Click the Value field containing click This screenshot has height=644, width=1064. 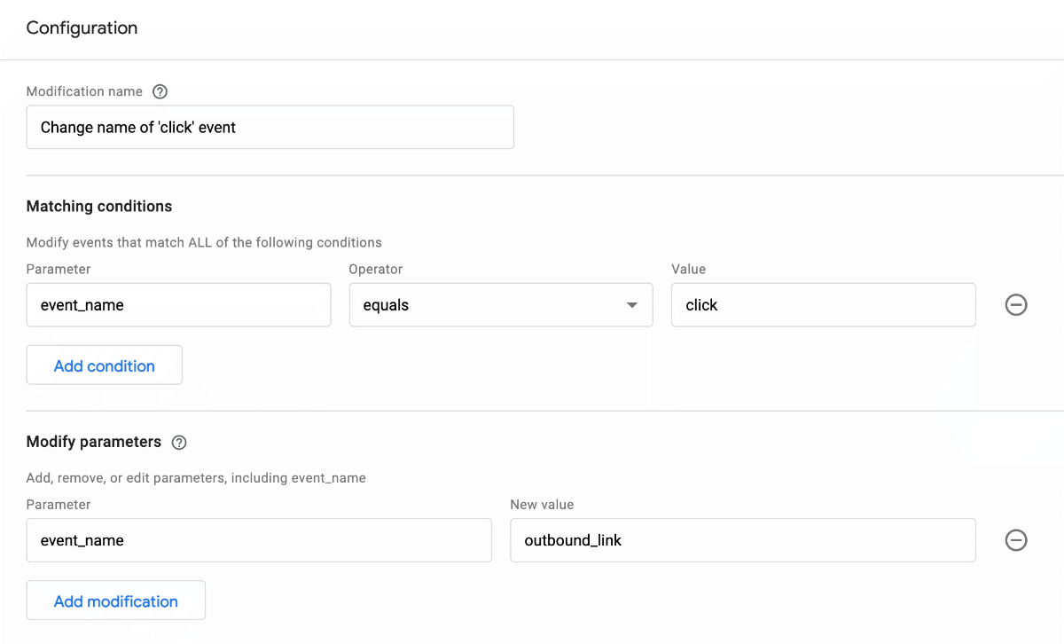point(823,304)
